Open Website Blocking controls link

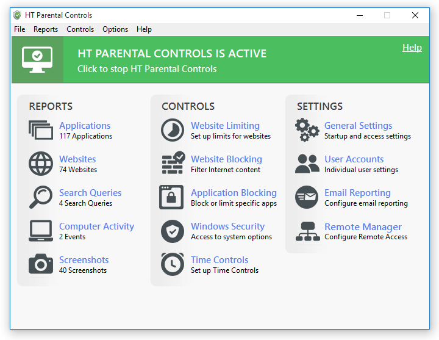[226, 159]
